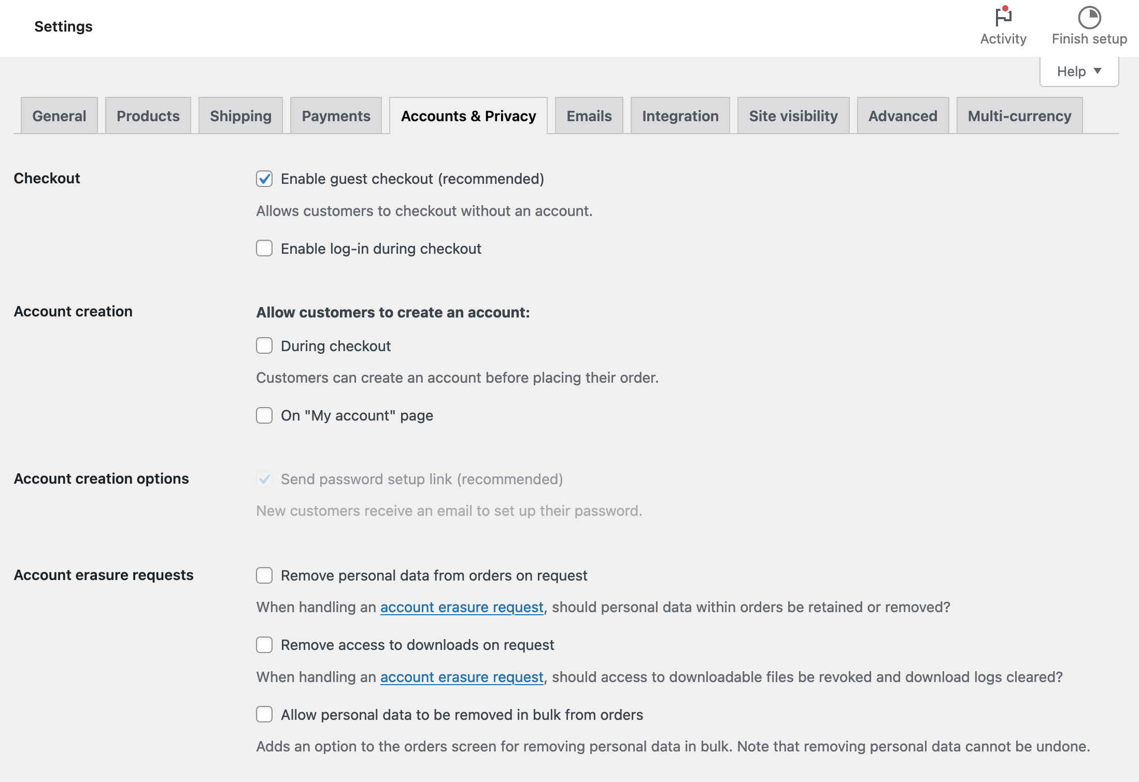1139x782 pixels.
Task: Enable log-in during checkout
Action: 264,249
